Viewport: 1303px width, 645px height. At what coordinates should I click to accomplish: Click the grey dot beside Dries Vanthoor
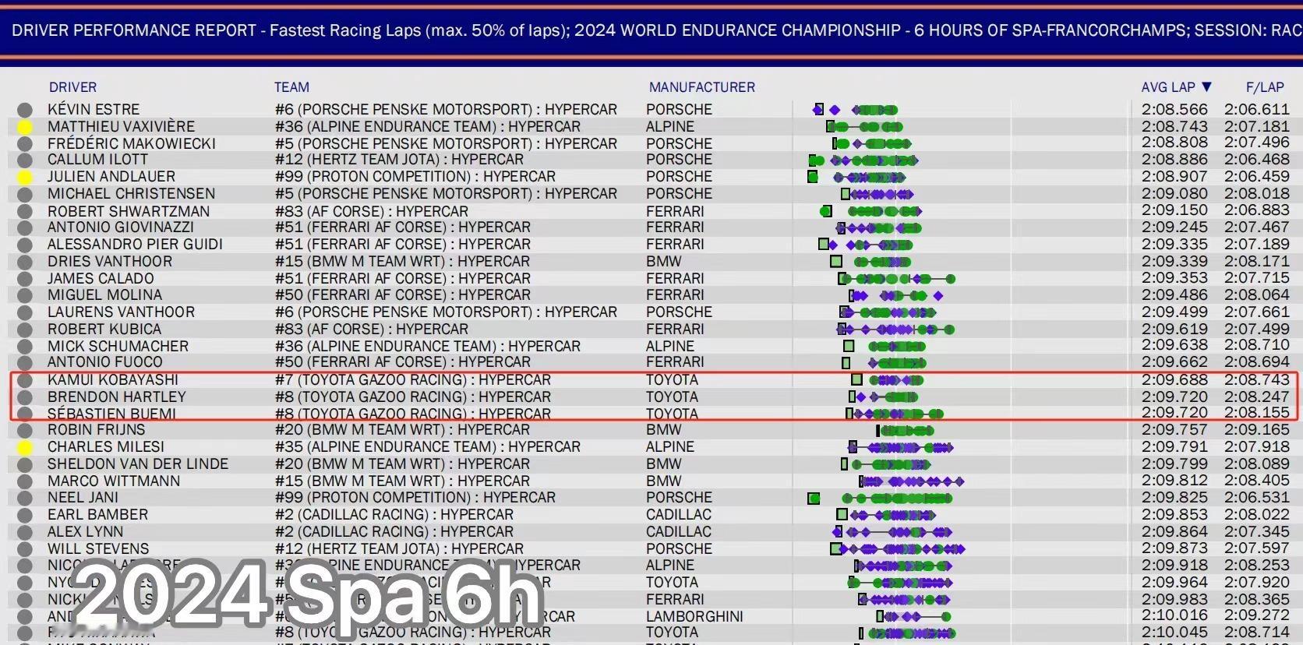point(25,263)
